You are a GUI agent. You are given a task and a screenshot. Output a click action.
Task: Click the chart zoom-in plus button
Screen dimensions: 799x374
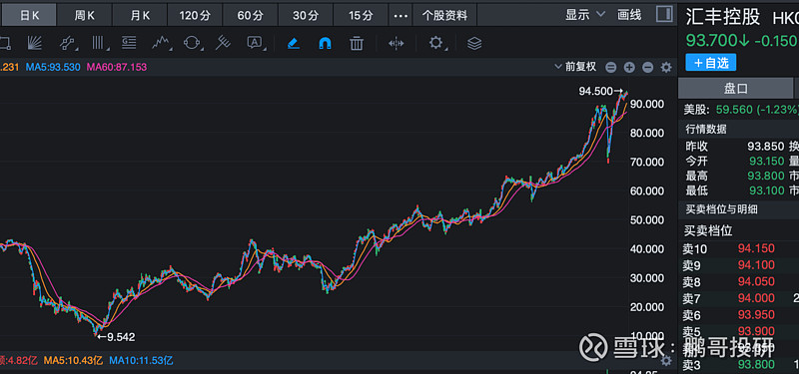point(629,67)
